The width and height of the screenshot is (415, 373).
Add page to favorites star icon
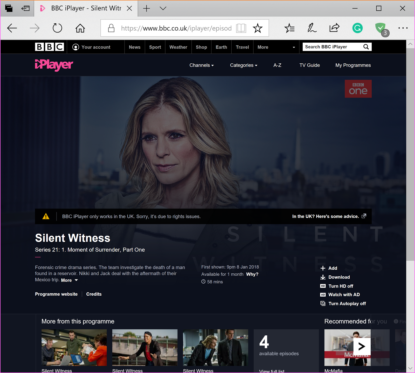[258, 28]
